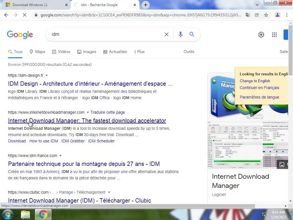The image size is (293, 220).
Task: Show the clock and date in taskbar
Action: coord(278,215)
